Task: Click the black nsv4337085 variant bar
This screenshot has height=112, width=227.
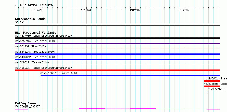Action: 117,38
